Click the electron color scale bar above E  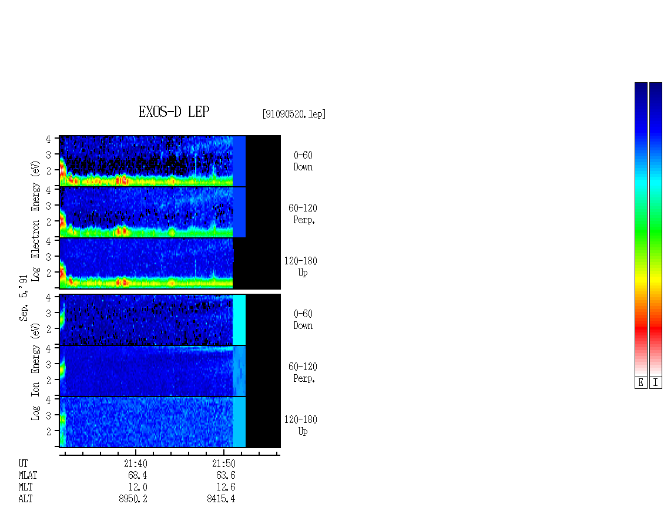tap(640, 229)
